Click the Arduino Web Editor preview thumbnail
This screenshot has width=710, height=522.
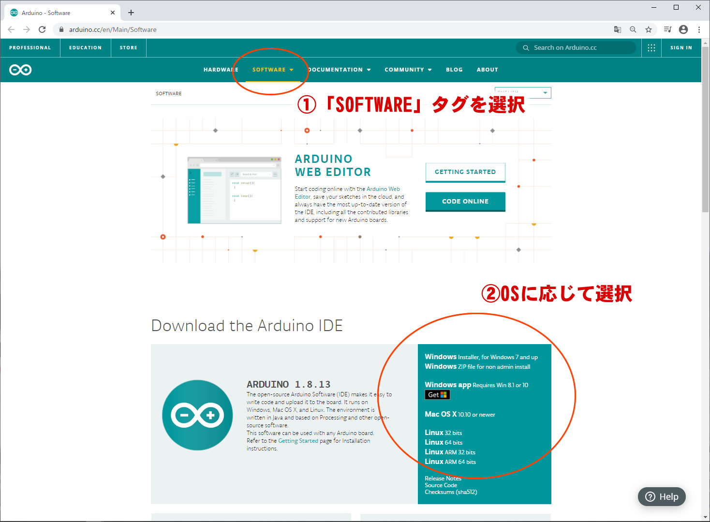(234, 190)
